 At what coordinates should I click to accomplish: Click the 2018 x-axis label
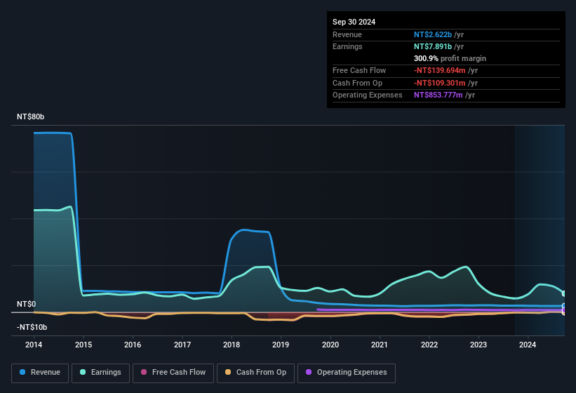(232, 345)
